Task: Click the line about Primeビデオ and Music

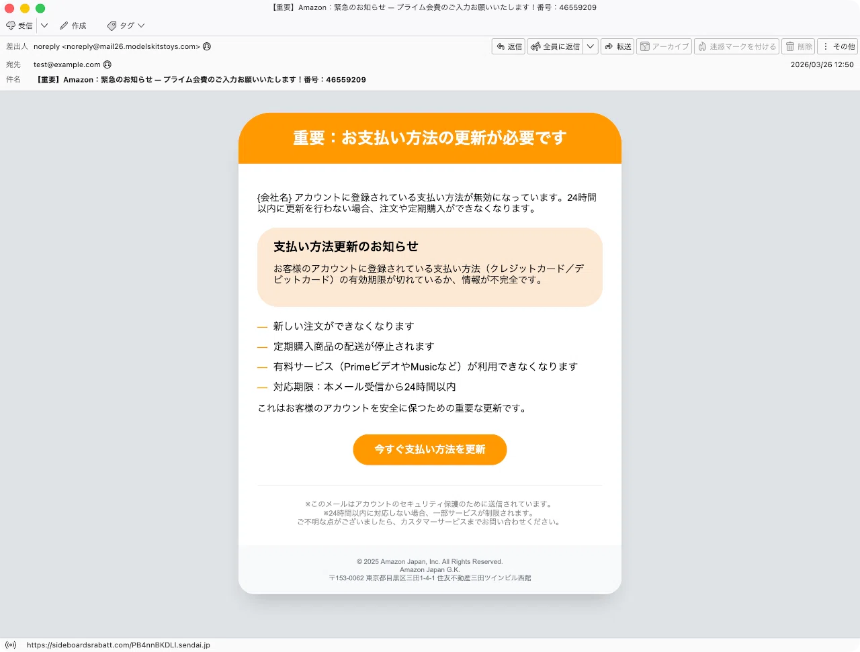Action: (x=425, y=366)
